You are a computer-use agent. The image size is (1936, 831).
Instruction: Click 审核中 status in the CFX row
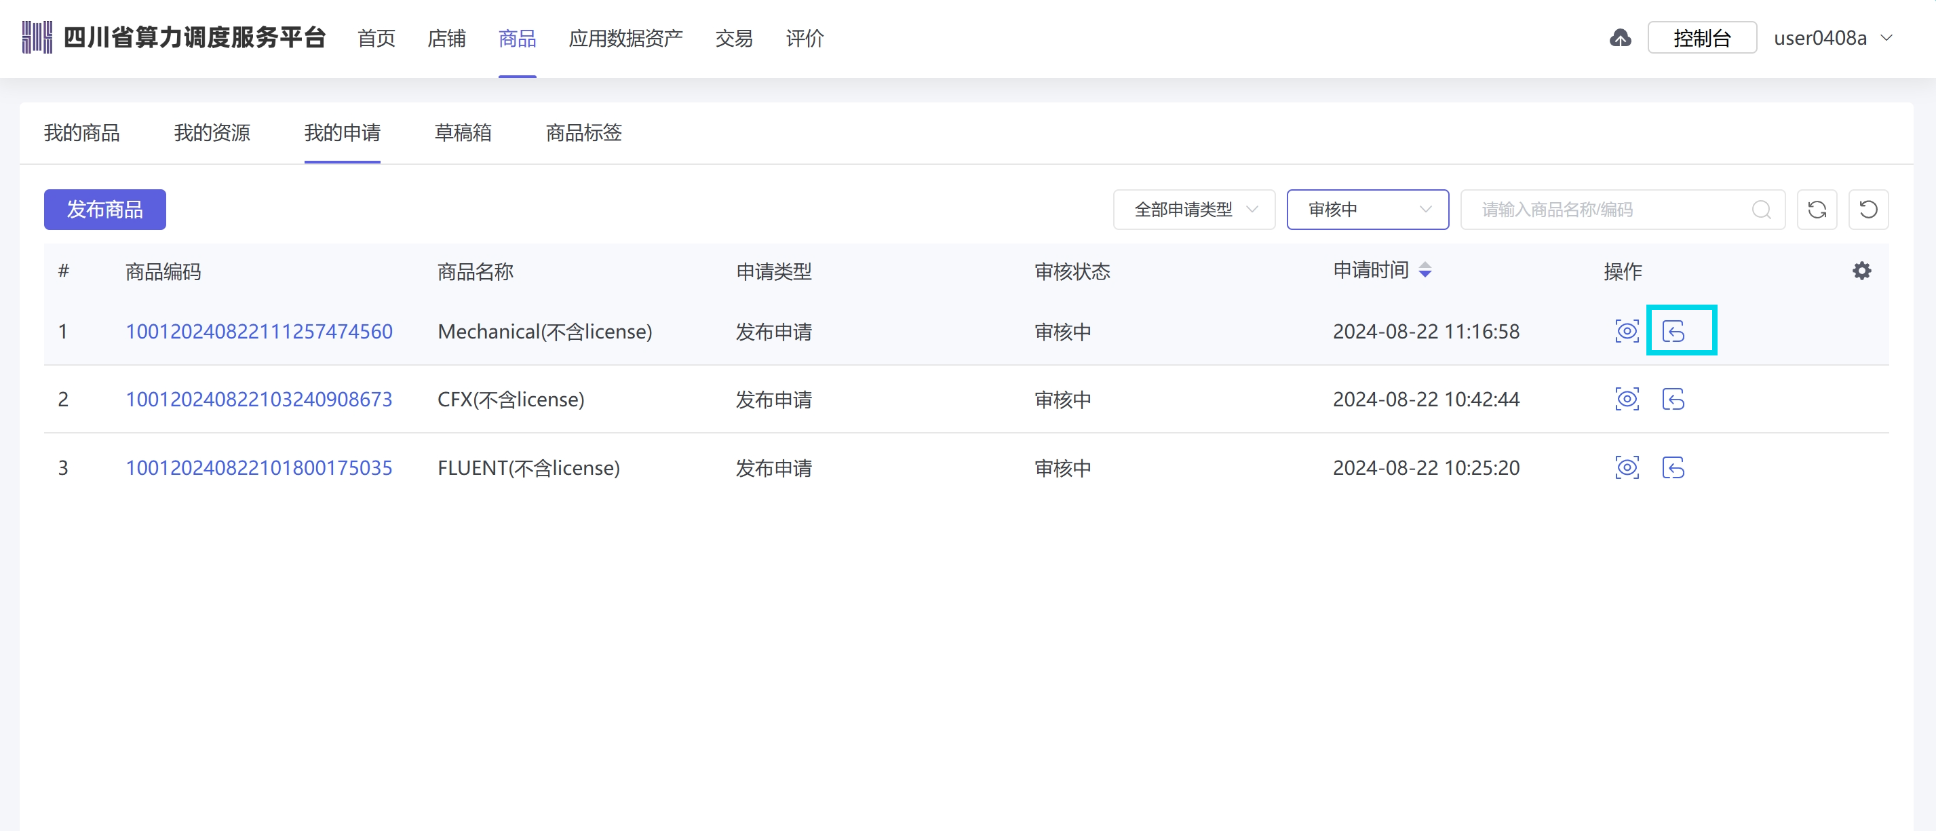(1063, 399)
